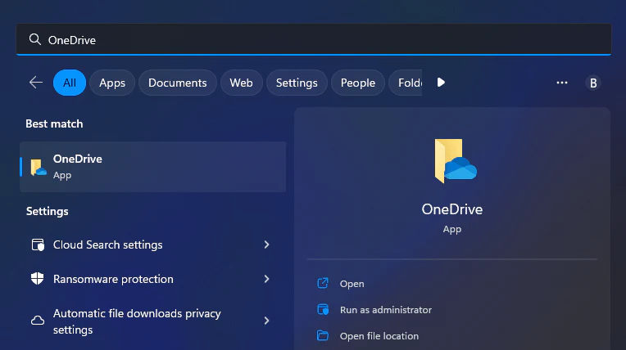626x350 pixels.
Task: Click the Open action's launch icon
Action: coord(323,283)
